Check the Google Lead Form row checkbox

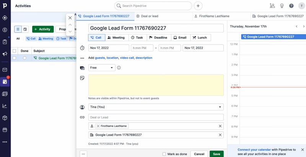(14, 58)
